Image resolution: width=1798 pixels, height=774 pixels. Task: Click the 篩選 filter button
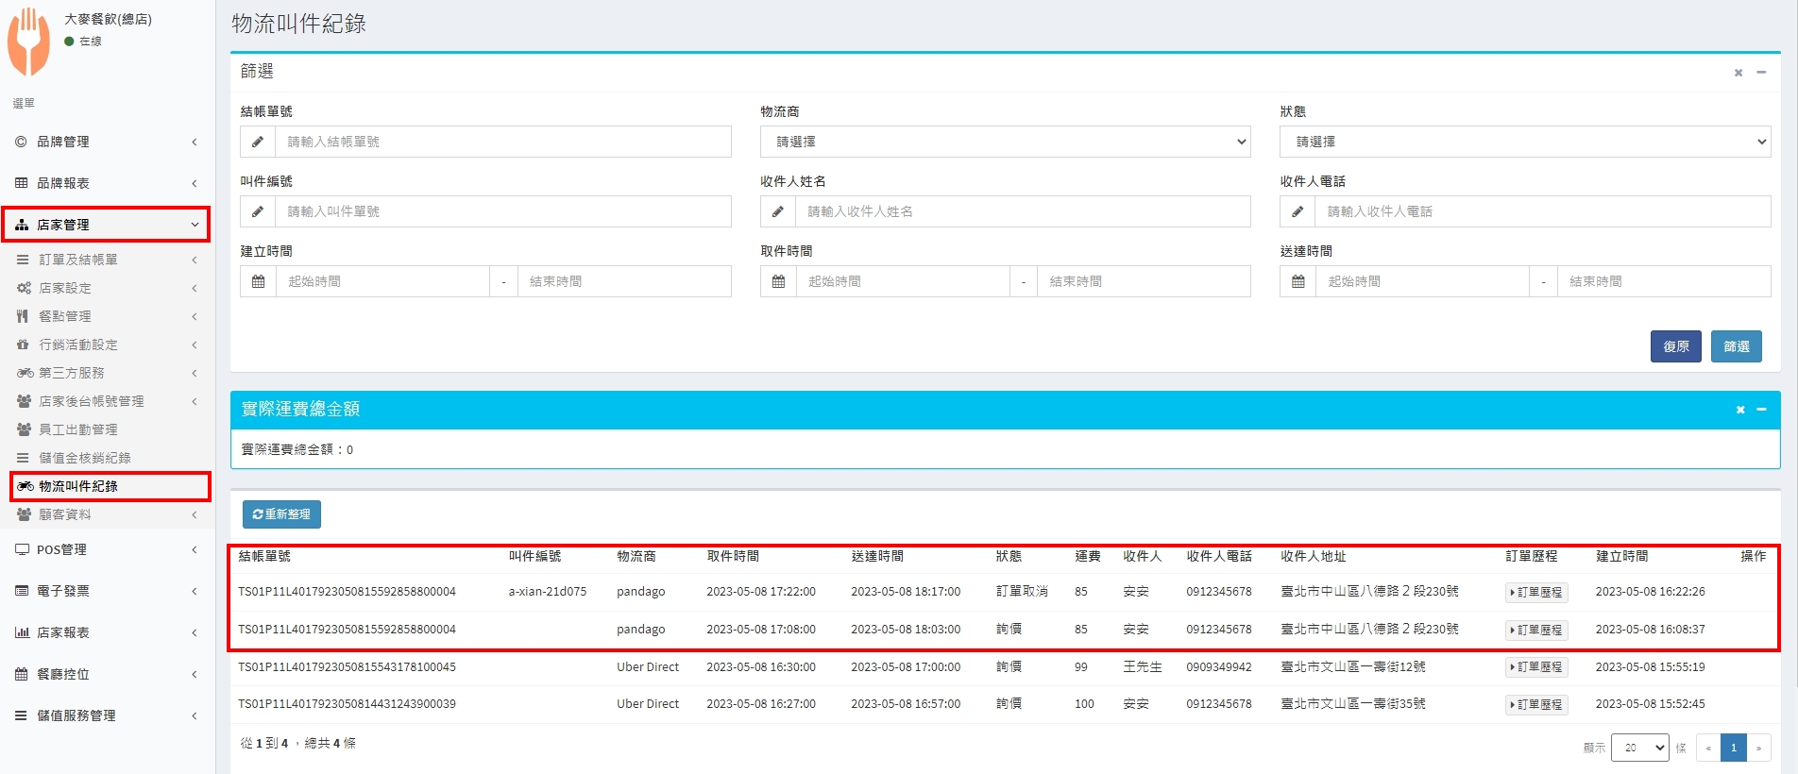[1736, 346]
